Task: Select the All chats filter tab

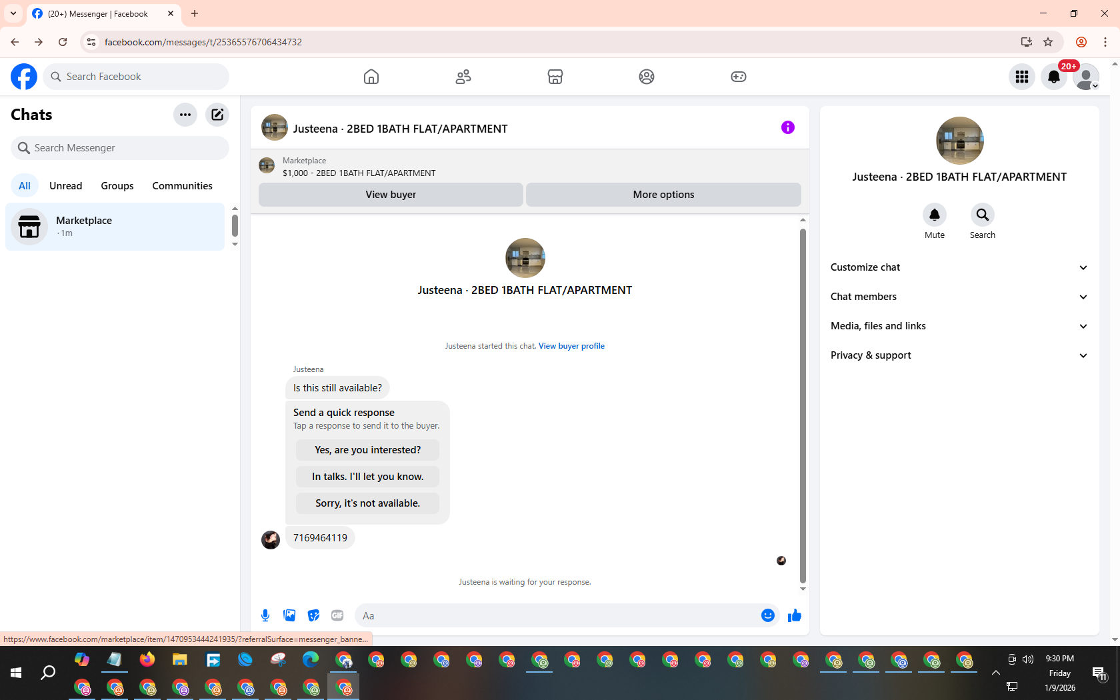Action: [x=25, y=186]
